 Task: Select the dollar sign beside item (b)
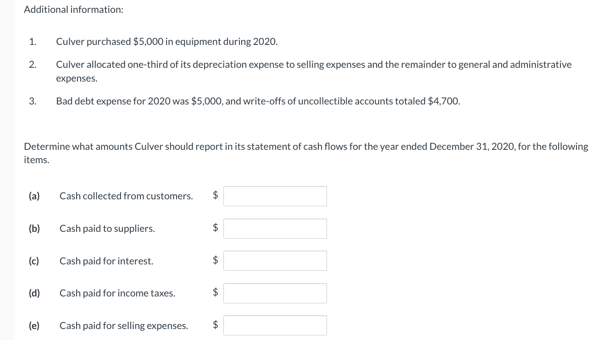point(215,228)
